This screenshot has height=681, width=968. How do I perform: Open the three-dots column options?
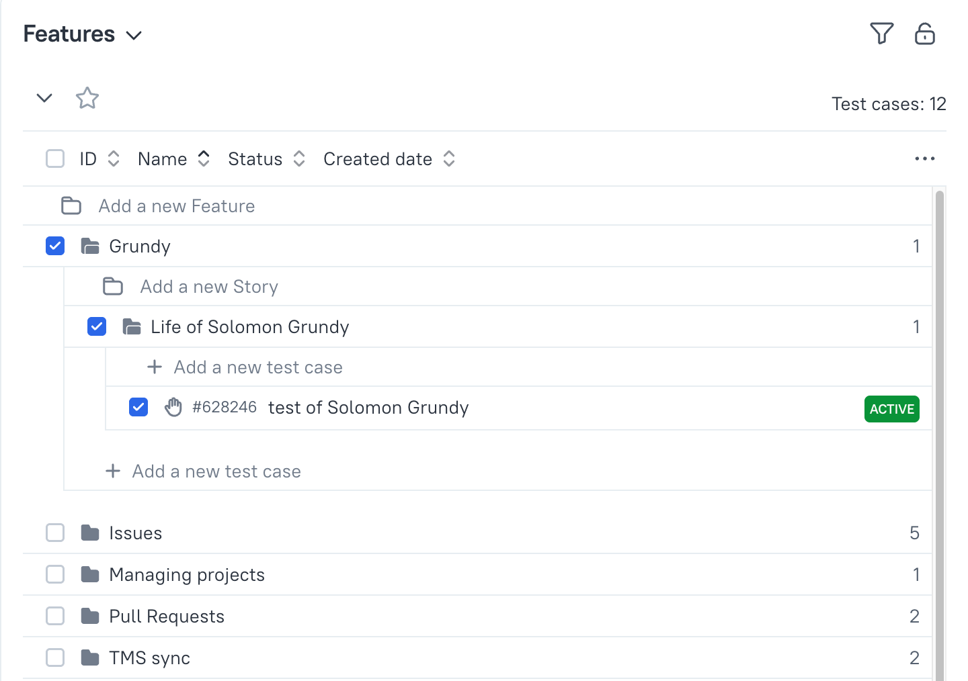coord(924,158)
